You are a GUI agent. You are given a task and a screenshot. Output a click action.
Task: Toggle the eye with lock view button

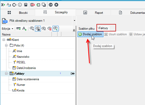38,29
